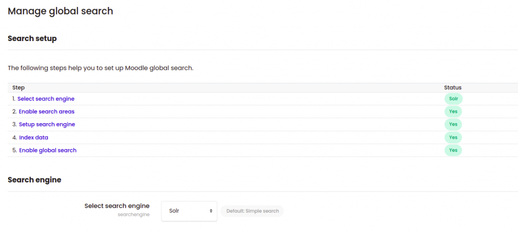
Task: Click the Search setup section heading
Action: (x=32, y=38)
